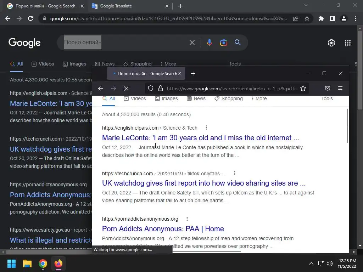Open Pocket save icon in Firefox
This screenshot has width=363, height=272.
328,88
